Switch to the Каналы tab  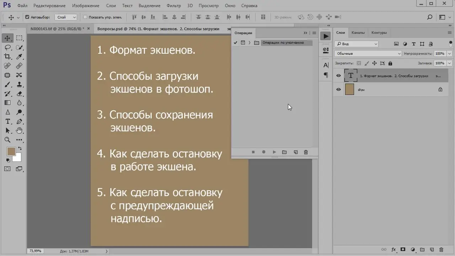[358, 32]
